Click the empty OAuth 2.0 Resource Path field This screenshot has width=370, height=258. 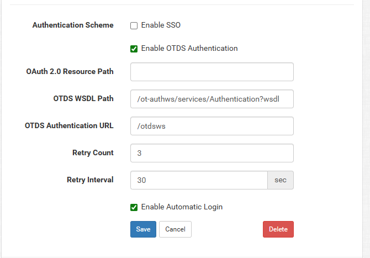[x=212, y=72]
